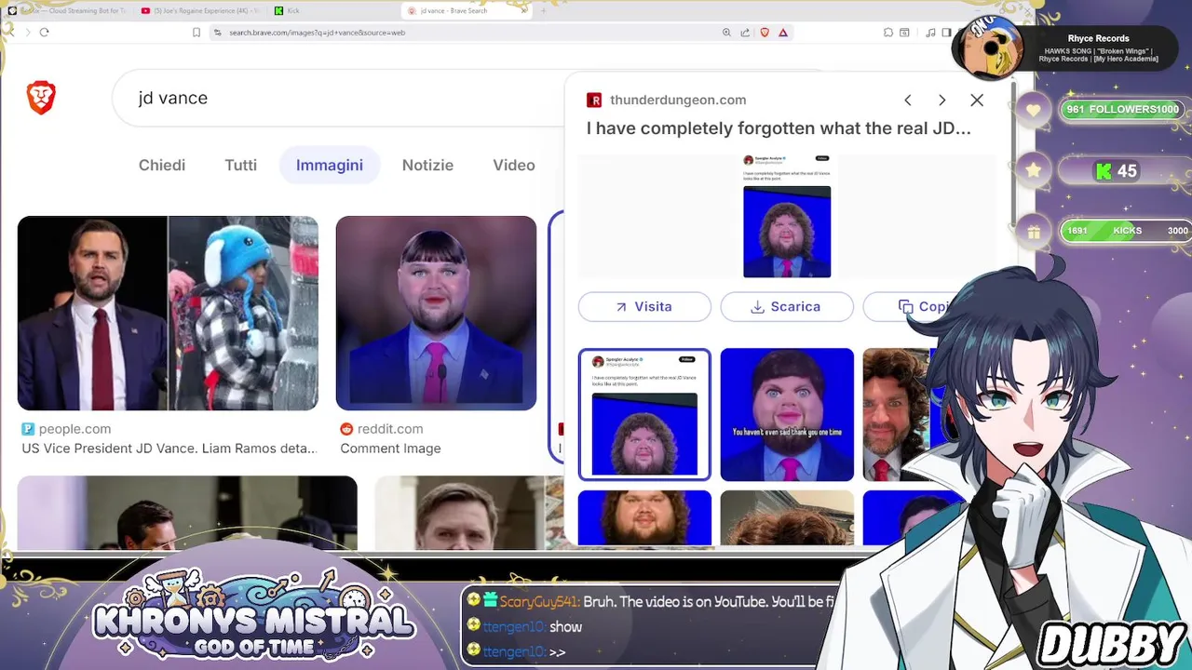Click the Kicks 1691 of 3000 progress bar

pos(1127,231)
